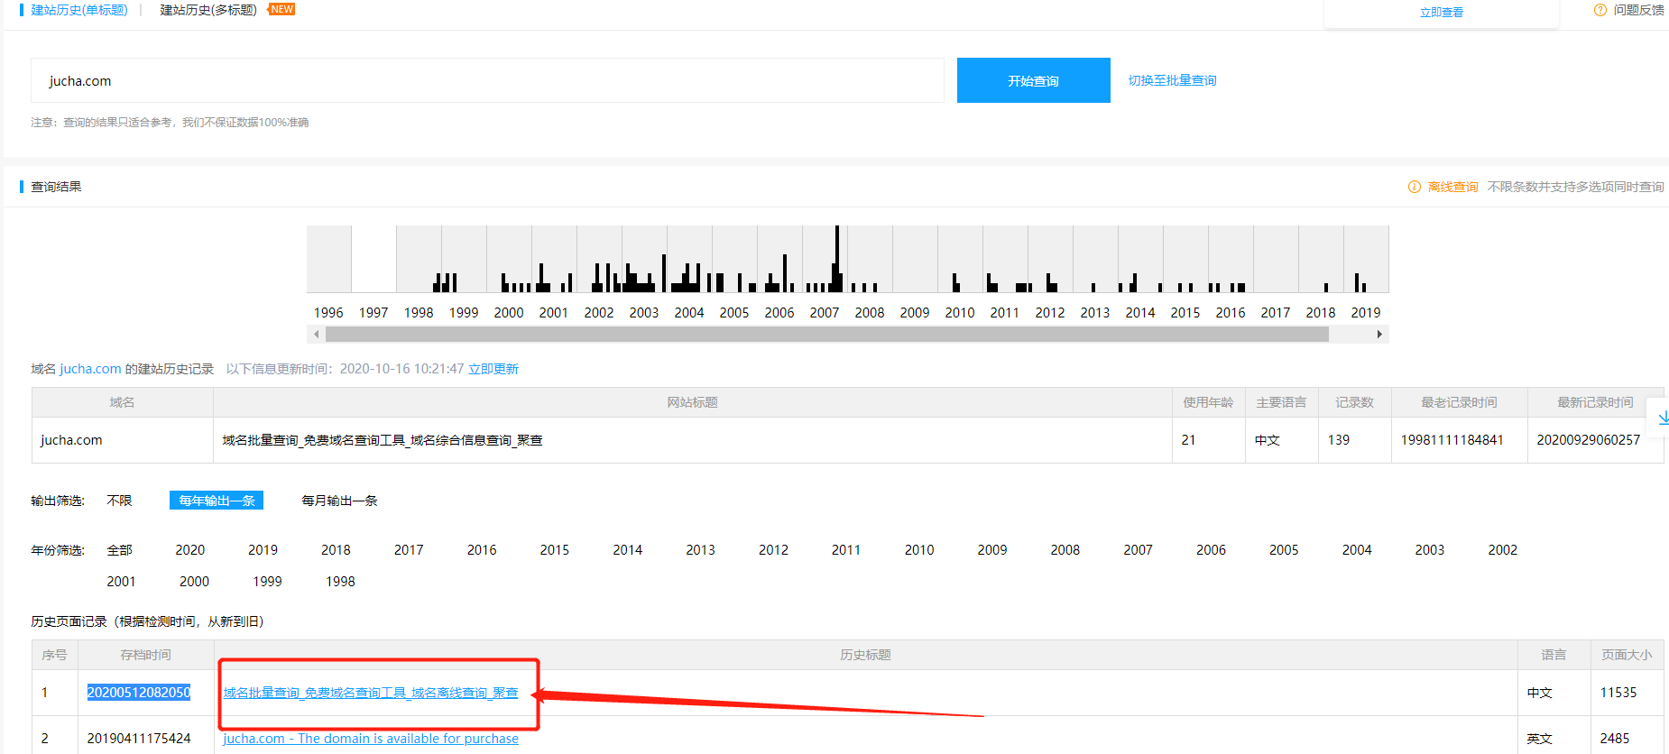Image resolution: width=1669 pixels, height=754 pixels.
Task: Switch to the 建站历史(单标题) tab
Action: point(79,10)
